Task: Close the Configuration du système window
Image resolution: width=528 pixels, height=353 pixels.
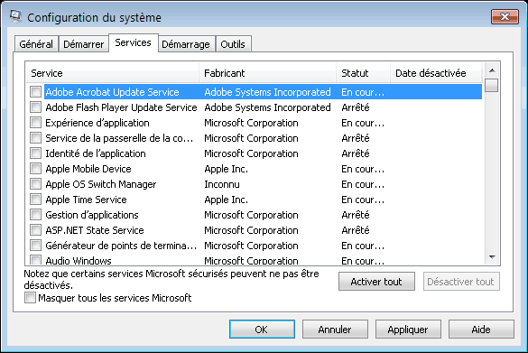Action: [x=505, y=17]
